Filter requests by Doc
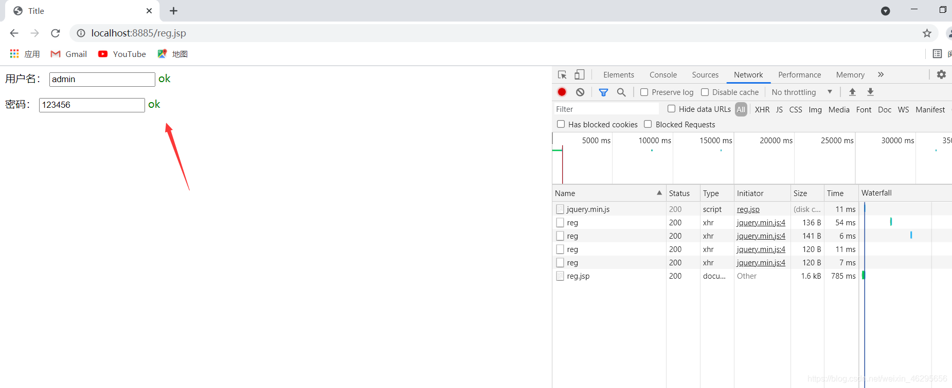Viewport: 952px width, 388px height. click(x=885, y=109)
